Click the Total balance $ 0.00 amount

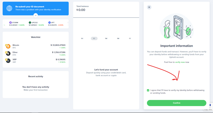point(81,10)
